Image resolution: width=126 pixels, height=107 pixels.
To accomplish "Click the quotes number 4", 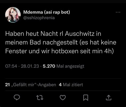I will [x=60, y=85].
